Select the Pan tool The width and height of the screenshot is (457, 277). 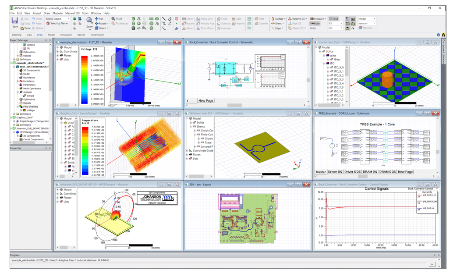coord(99,19)
